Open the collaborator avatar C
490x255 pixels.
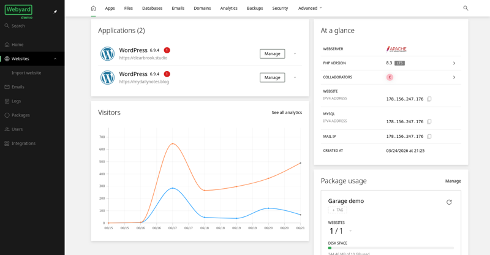390,77
